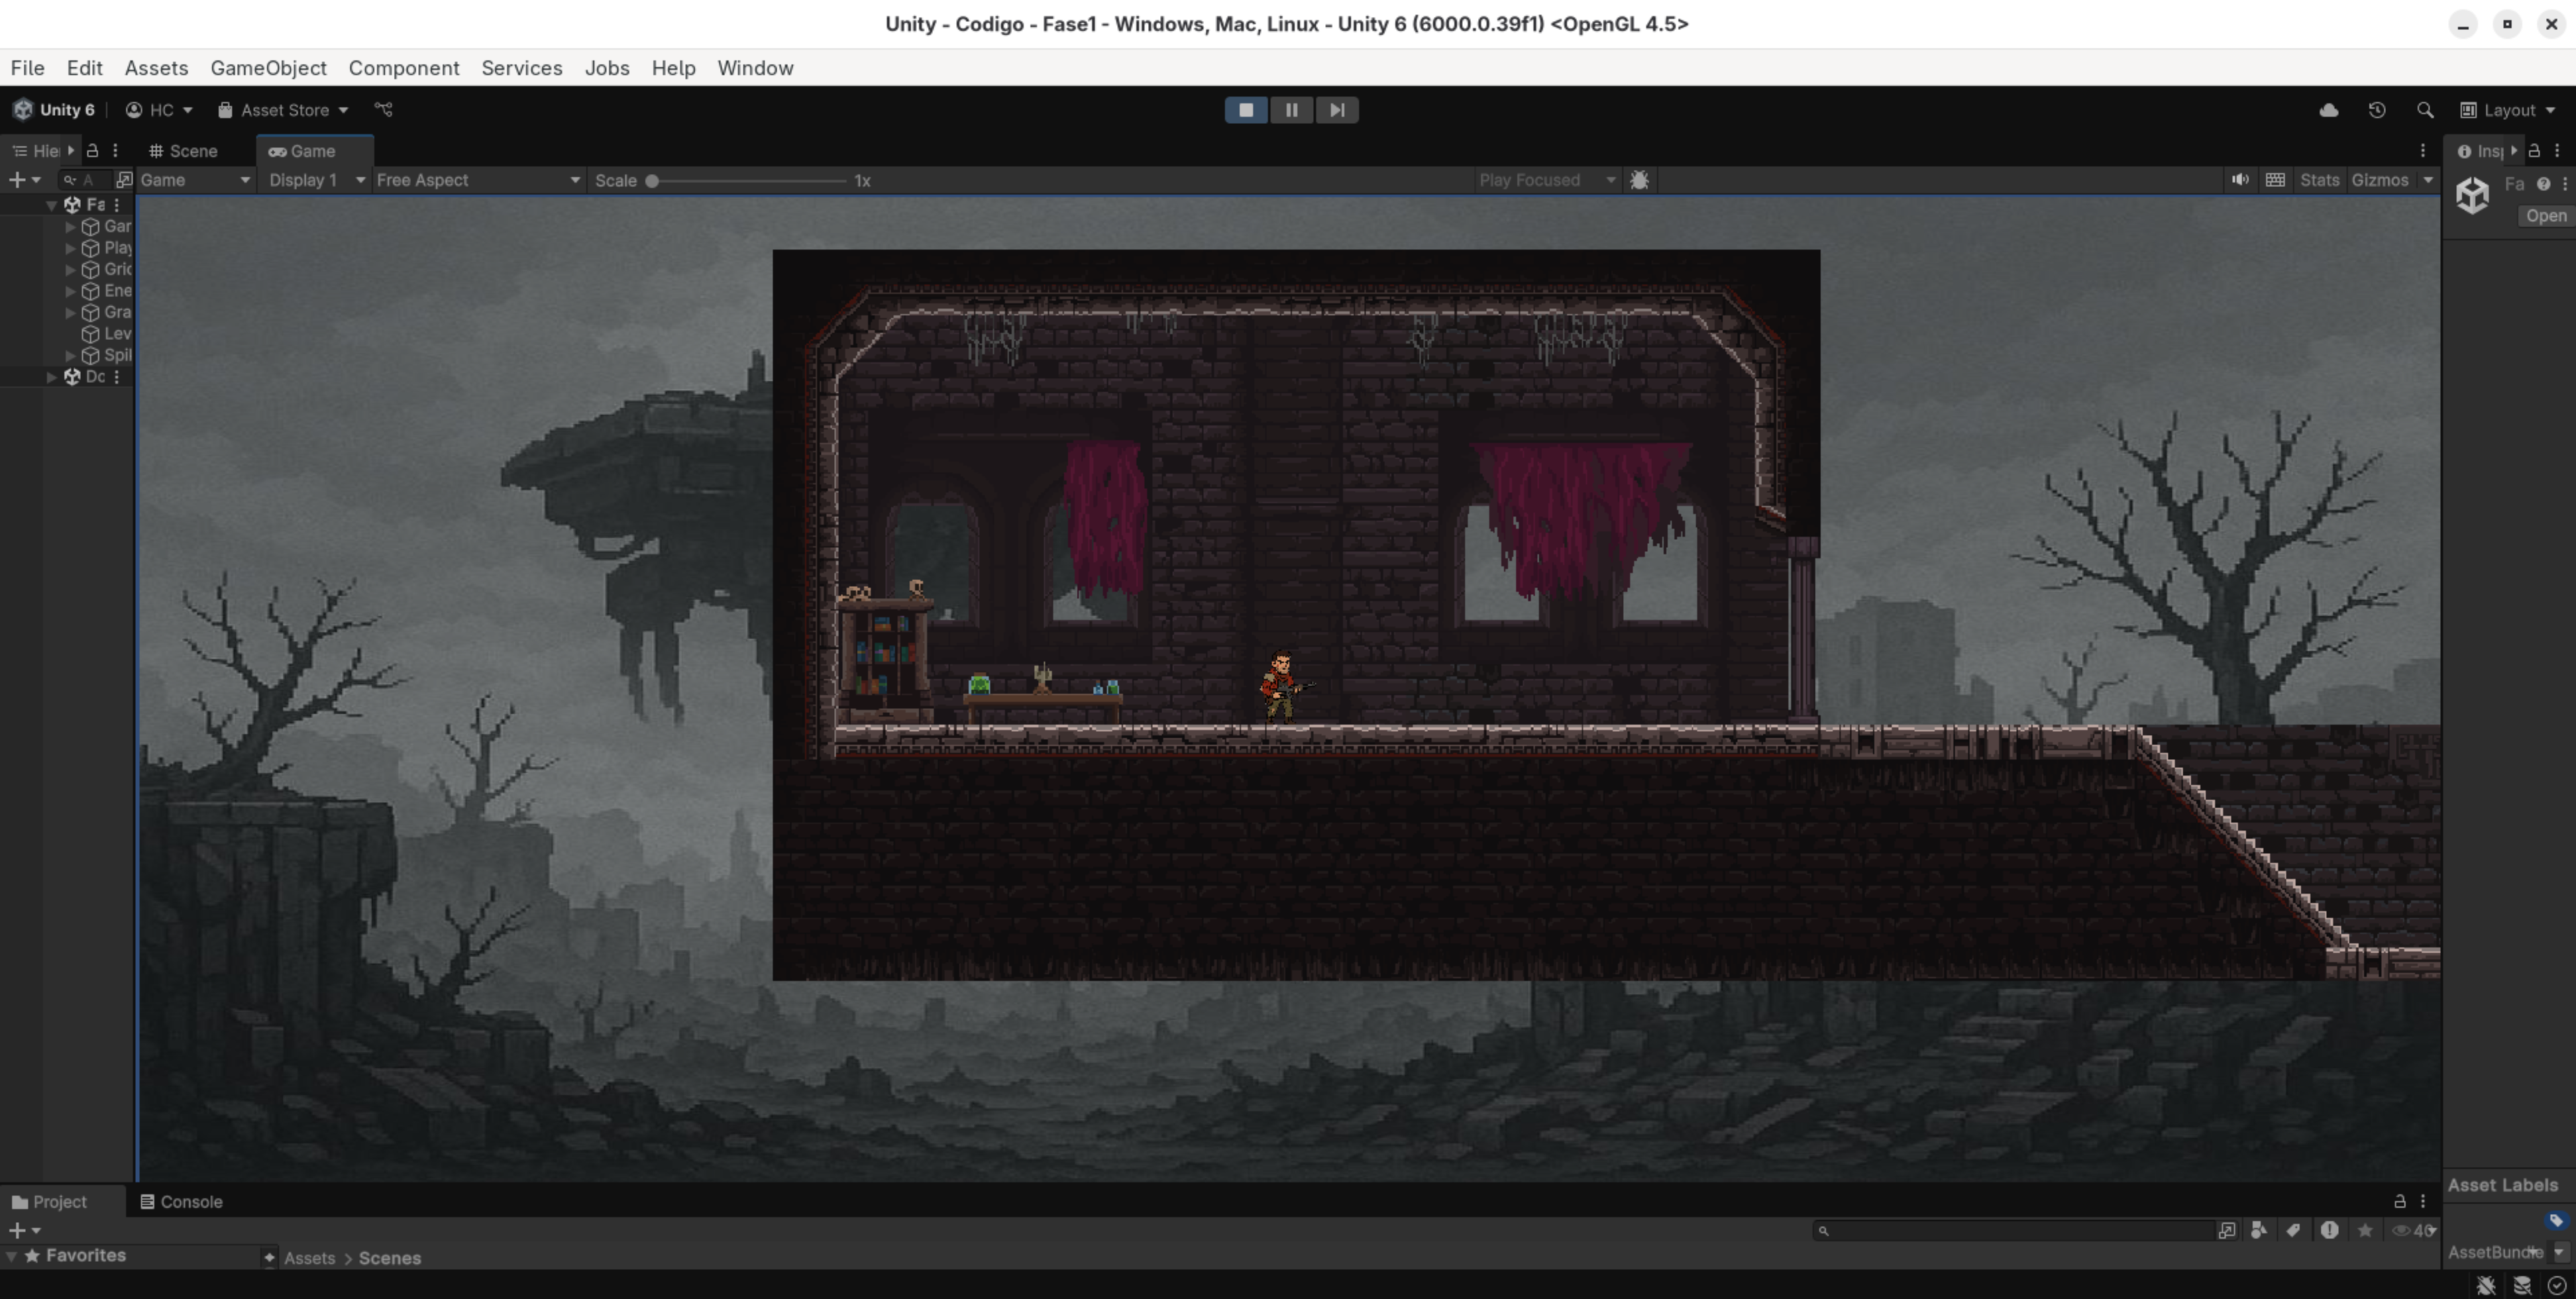Open the Version Control branch icon

pos(383,110)
